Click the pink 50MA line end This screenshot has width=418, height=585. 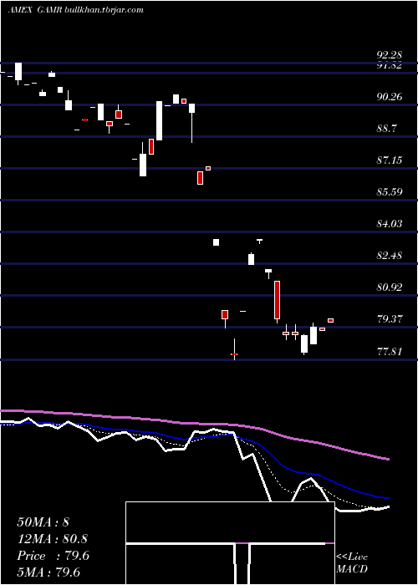(388, 459)
